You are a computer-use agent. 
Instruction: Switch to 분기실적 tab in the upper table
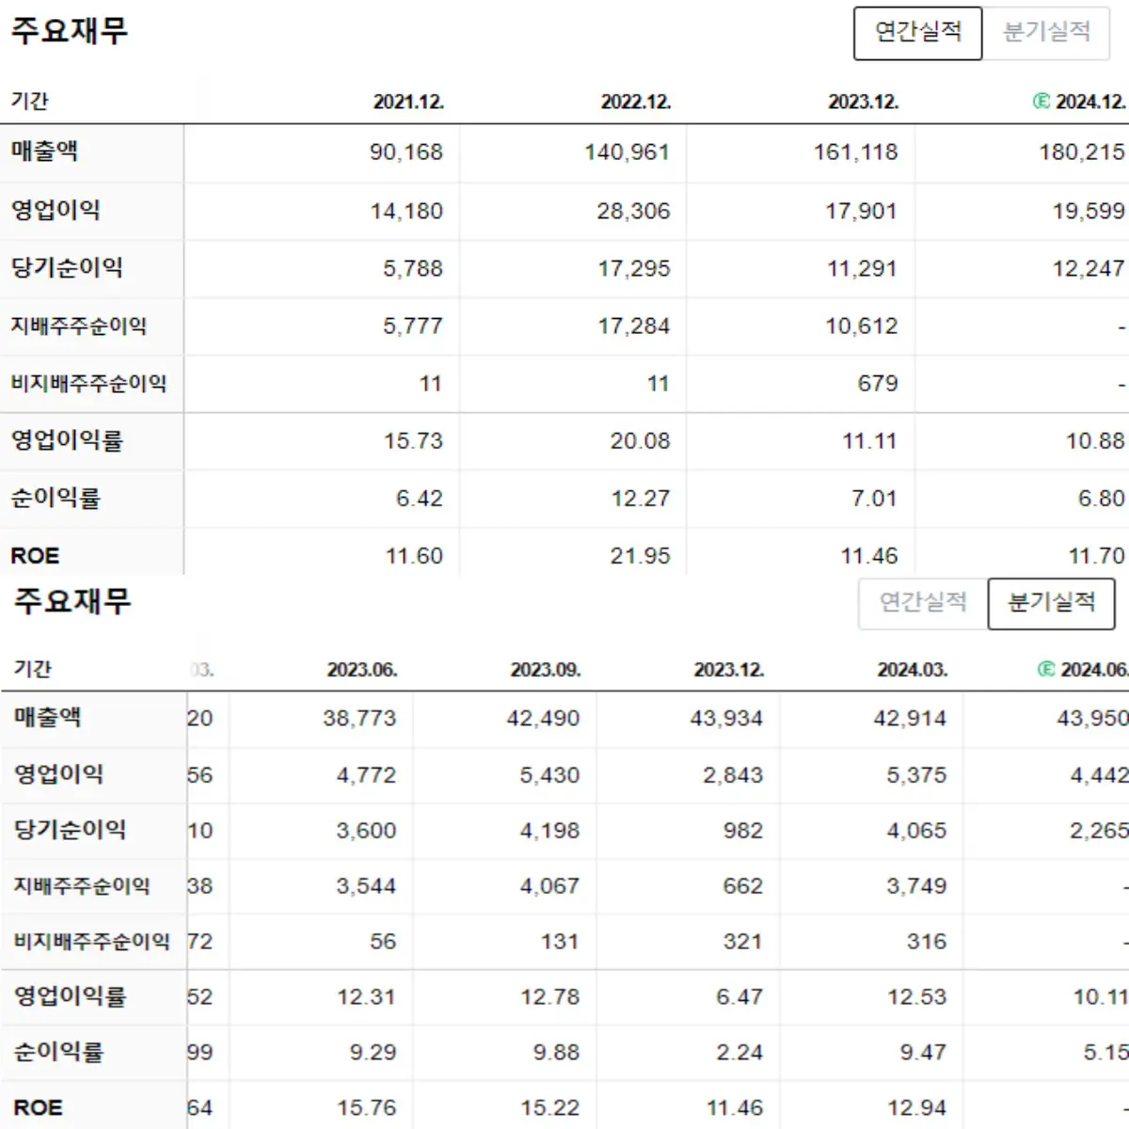point(1046,33)
